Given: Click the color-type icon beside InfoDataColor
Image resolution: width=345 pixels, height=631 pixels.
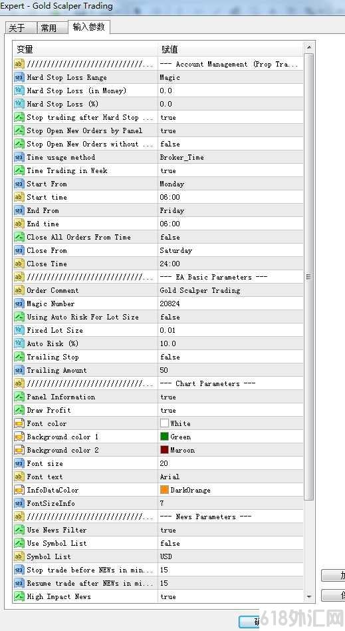Looking at the screenshot, I should click(x=19, y=490).
